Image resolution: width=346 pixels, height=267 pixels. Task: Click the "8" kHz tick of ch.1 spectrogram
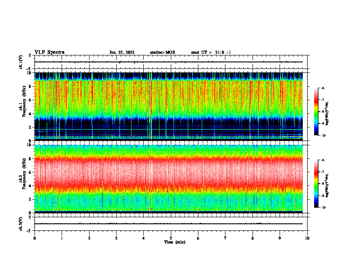click(x=31, y=86)
